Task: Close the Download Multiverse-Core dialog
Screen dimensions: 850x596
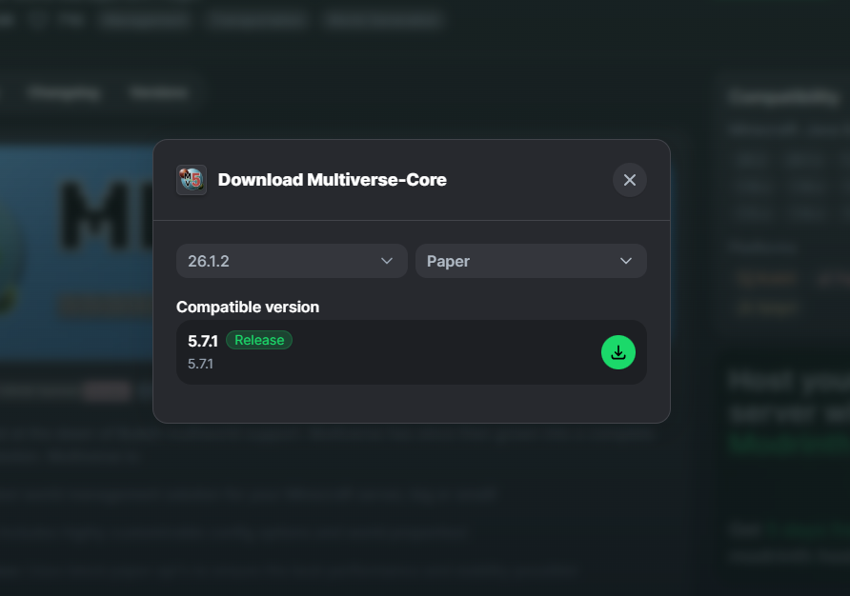Action: pyautogui.click(x=629, y=180)
